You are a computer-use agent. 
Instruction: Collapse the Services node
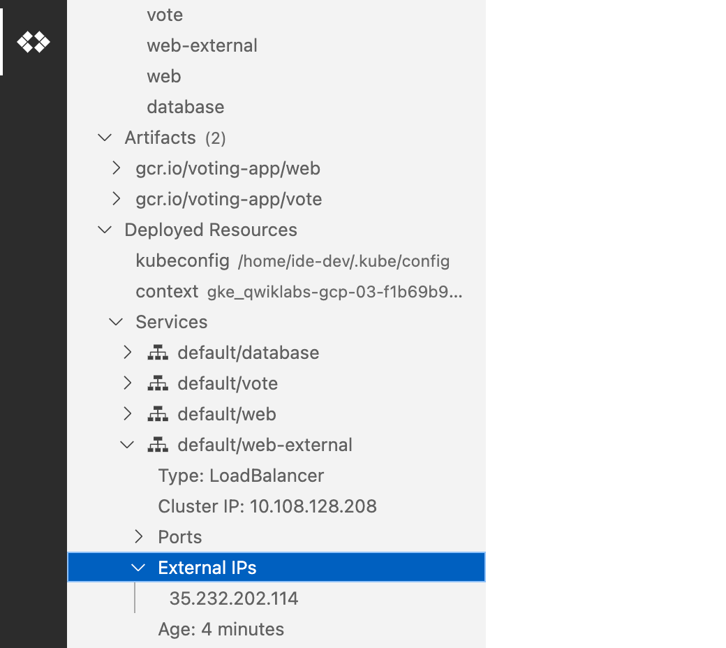click(116, 322)
